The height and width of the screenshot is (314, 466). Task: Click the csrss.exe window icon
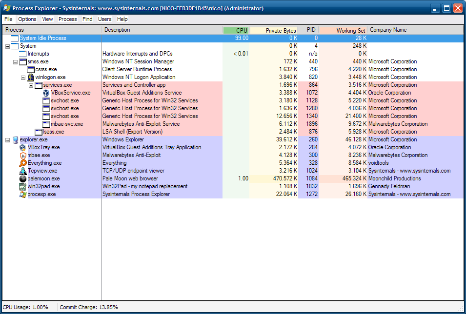tap(31, 70)
